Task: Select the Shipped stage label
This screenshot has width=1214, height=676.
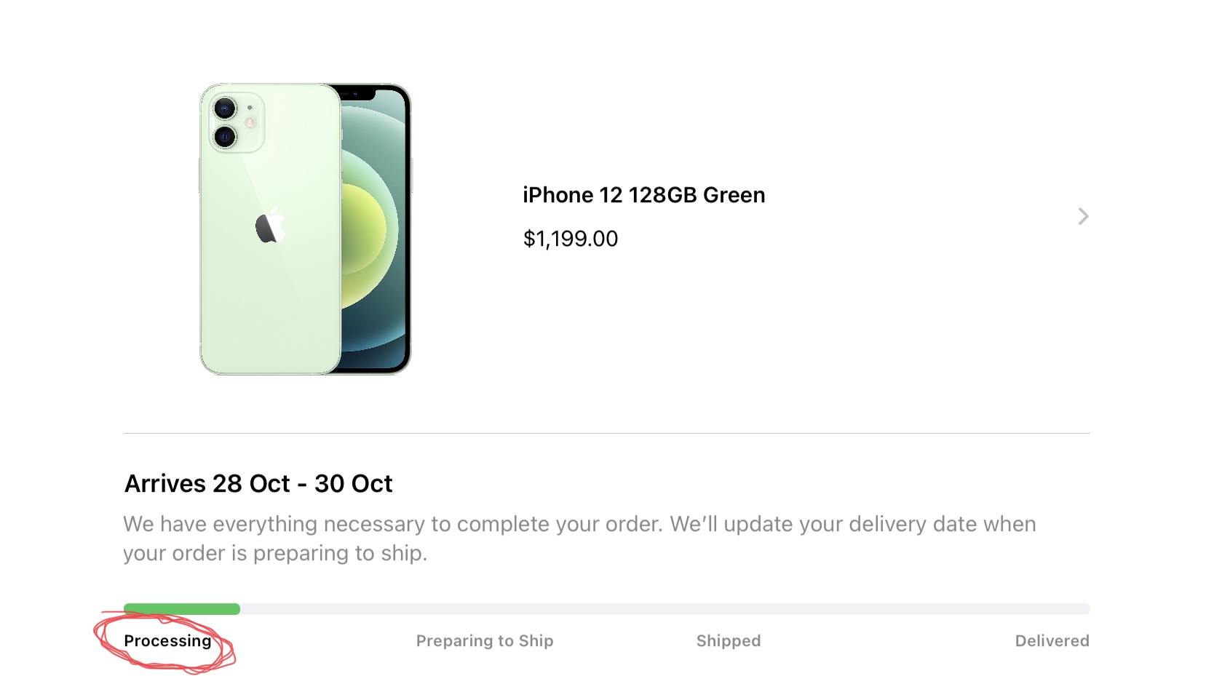Action: tap(728, 641)
